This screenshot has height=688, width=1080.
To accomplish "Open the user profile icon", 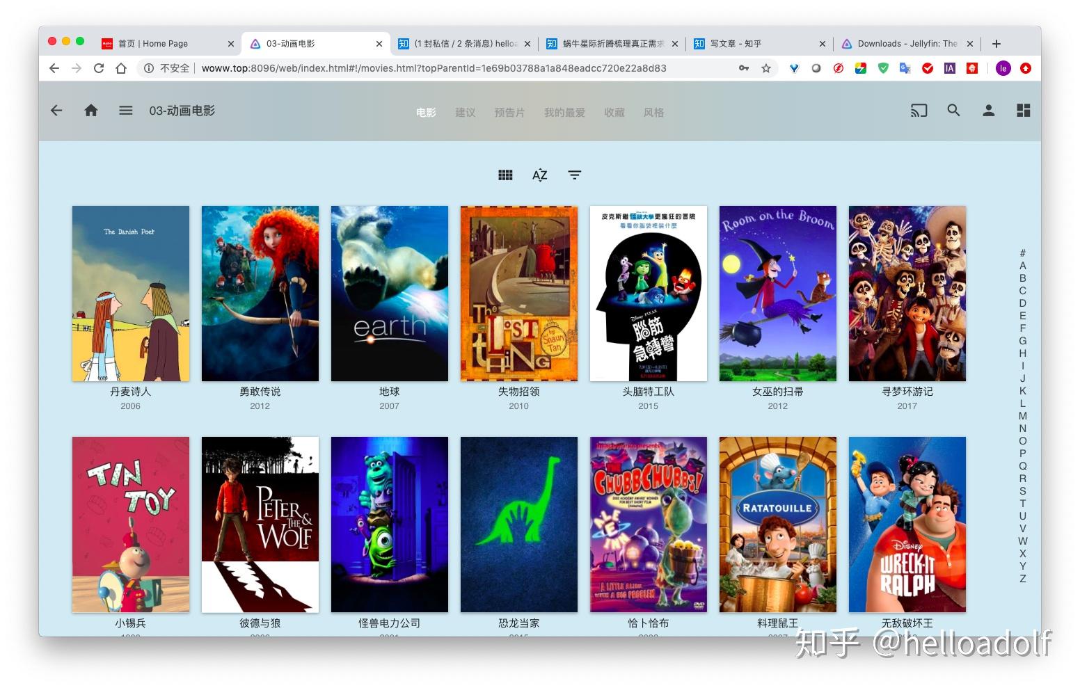I will tap(988, 111).
